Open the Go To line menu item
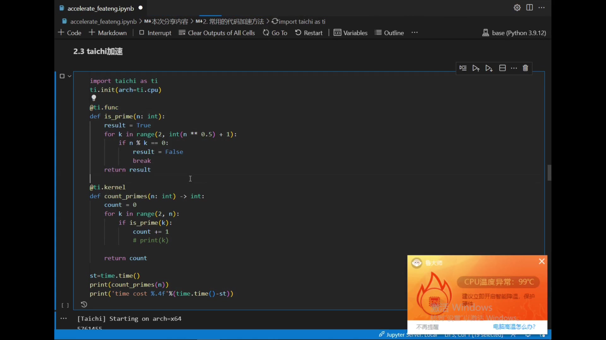 pyautogui.click(x=279, y=32)
